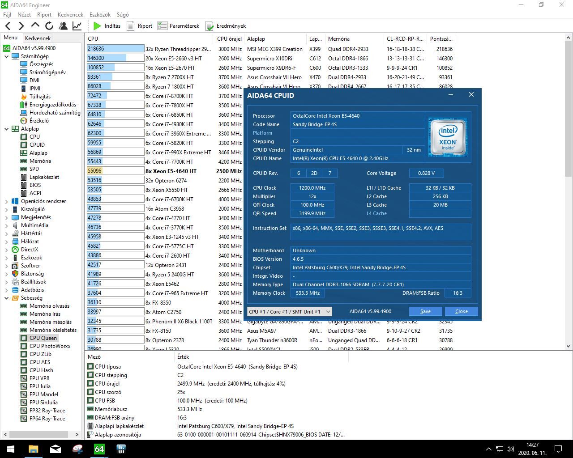
Task: Click Save in the CPUID dialog
Action: [x=425, y=311]
